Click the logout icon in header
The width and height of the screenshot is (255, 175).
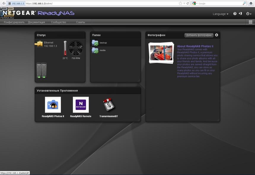pos(240,14)
